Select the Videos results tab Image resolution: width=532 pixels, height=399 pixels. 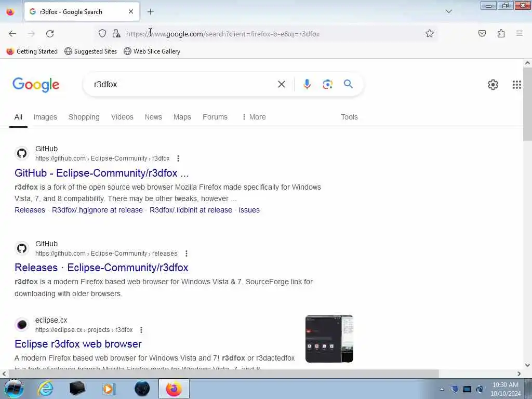coord(122,117)
